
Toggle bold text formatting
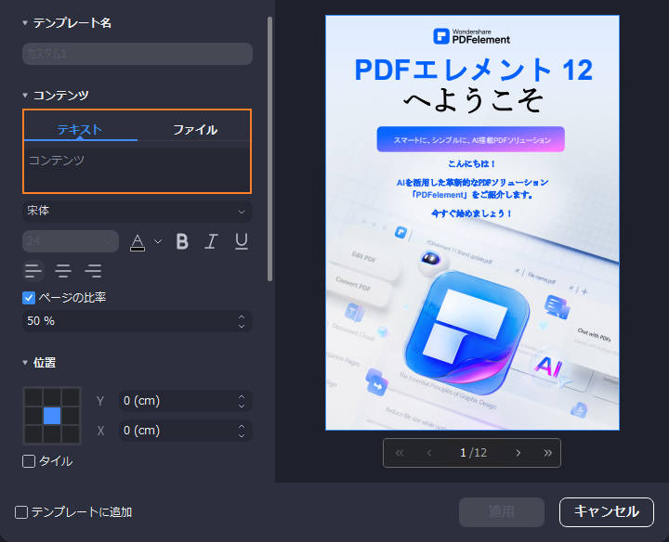tap(182, 241)
